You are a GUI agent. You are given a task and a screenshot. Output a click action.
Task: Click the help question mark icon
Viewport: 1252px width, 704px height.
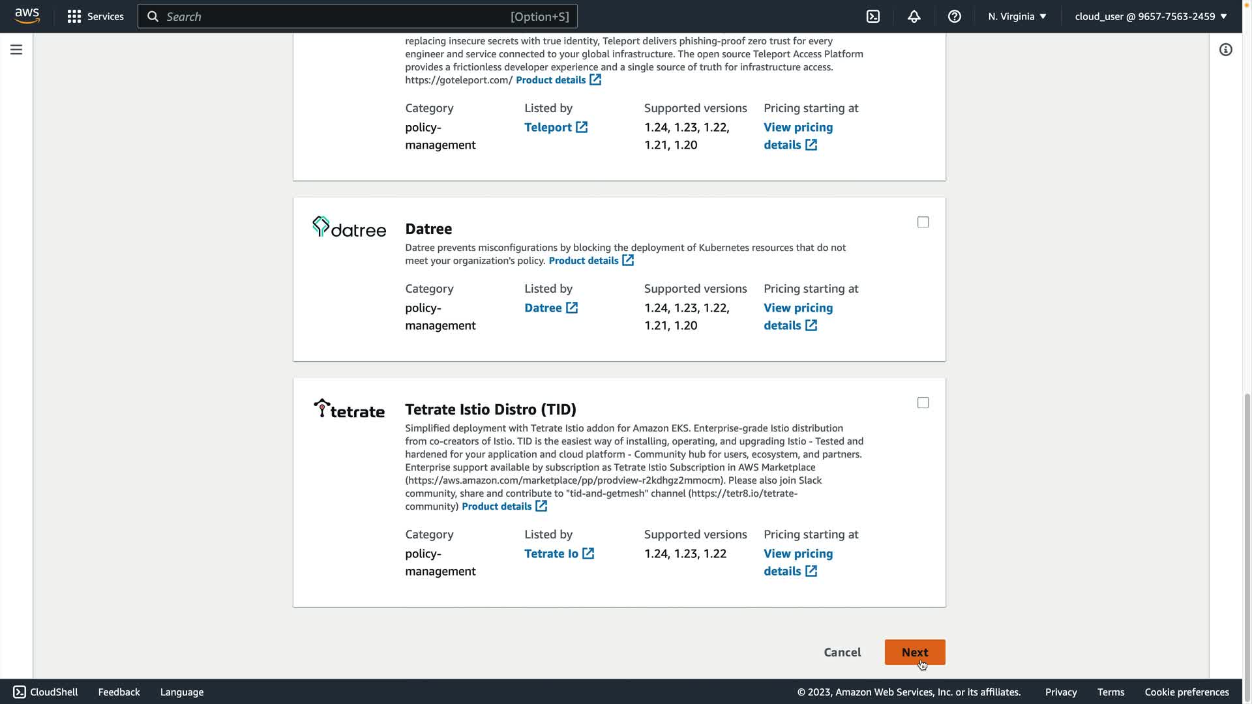pos(954,16)
